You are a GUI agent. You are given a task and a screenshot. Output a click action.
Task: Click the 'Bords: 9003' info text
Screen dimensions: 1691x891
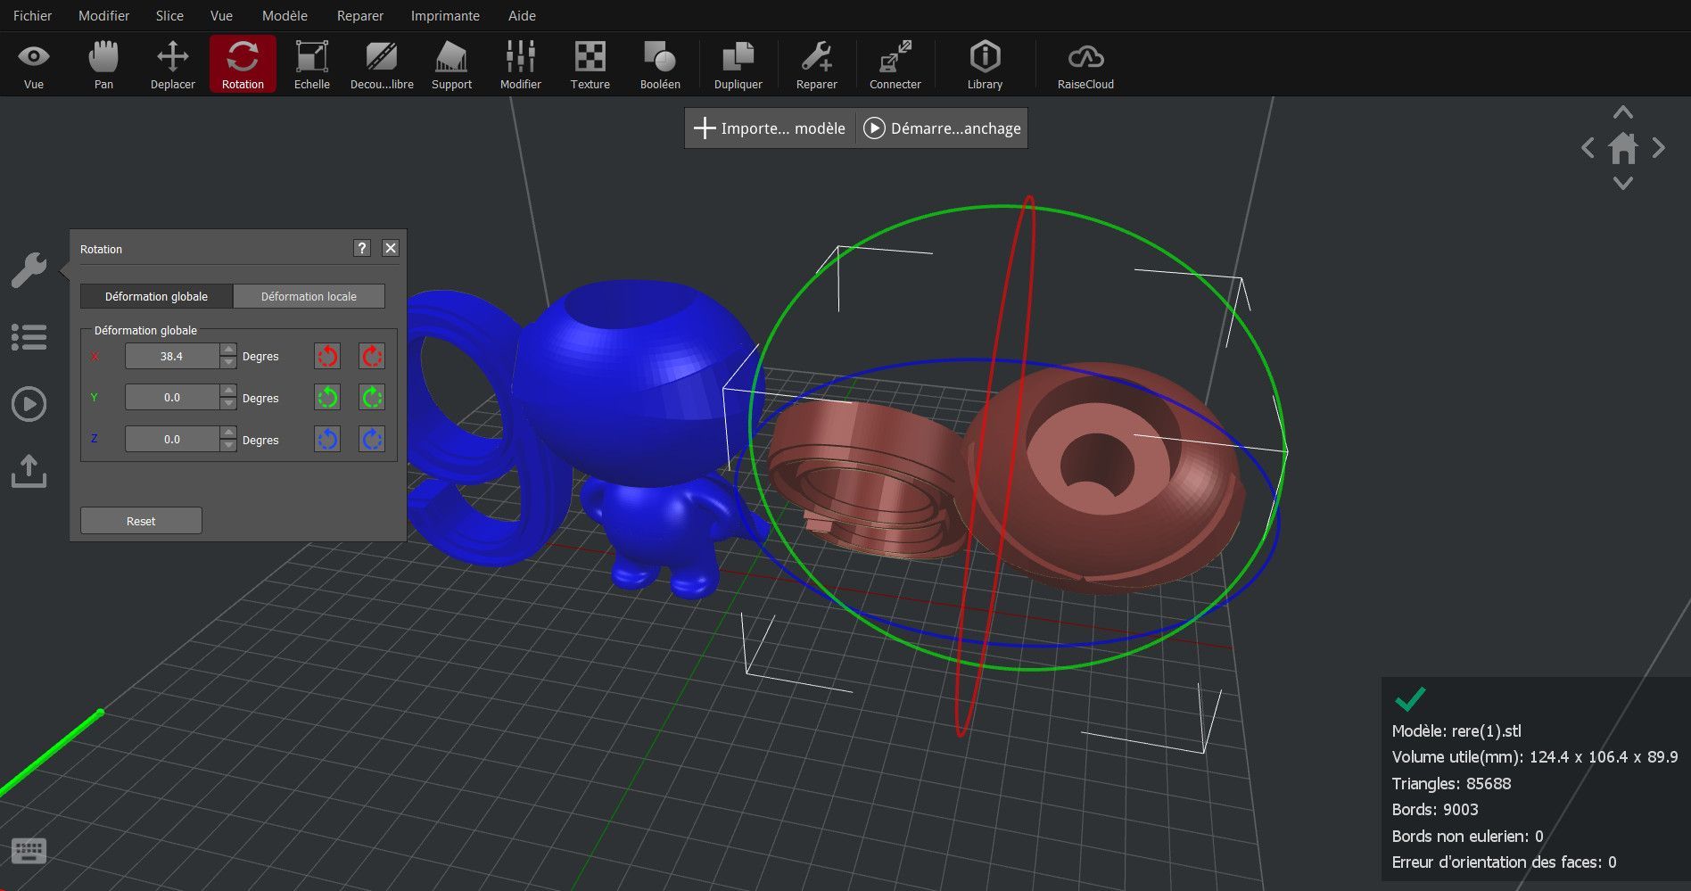pos(1435,809)
